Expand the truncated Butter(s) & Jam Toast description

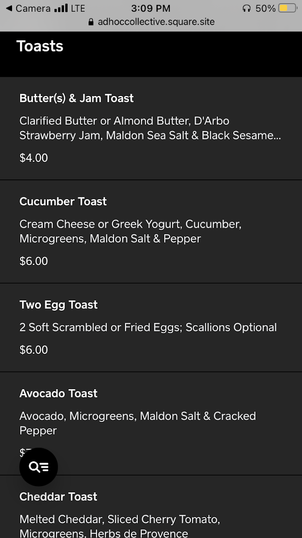[x=150, y=128]
